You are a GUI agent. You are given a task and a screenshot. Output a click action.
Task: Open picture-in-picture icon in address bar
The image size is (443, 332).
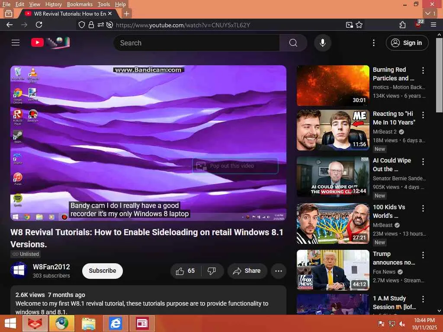coord(349,25)
